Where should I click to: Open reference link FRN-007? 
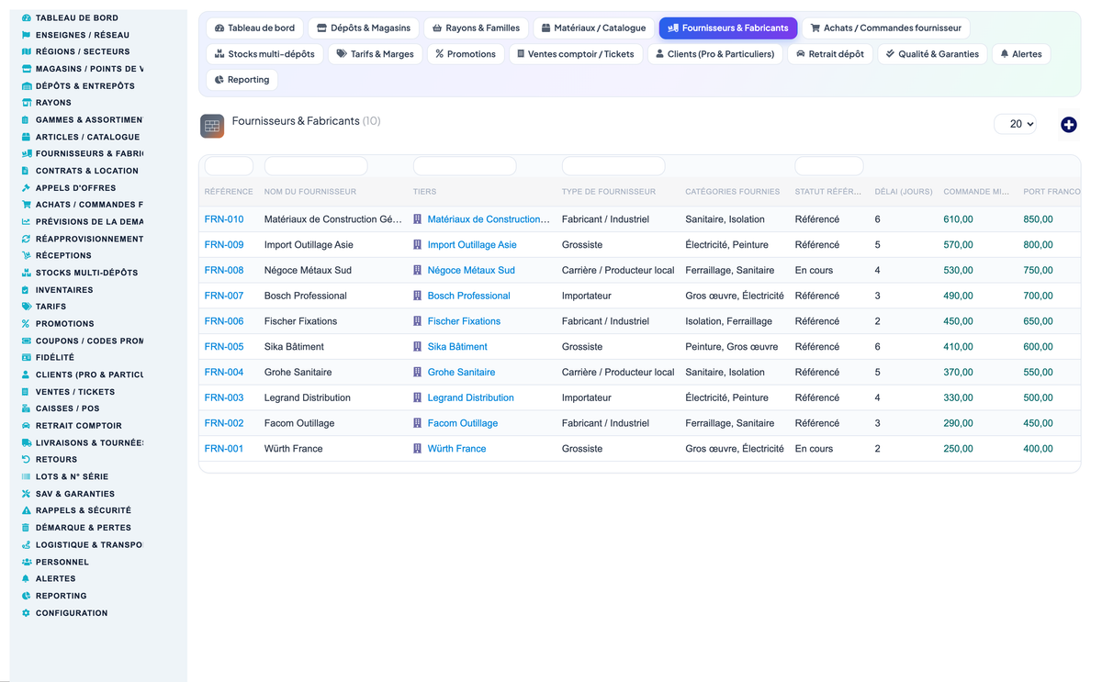tap(224, 296)
